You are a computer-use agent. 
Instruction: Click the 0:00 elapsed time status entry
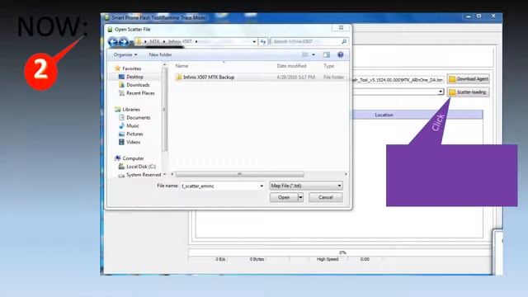(x=365, y=259)
